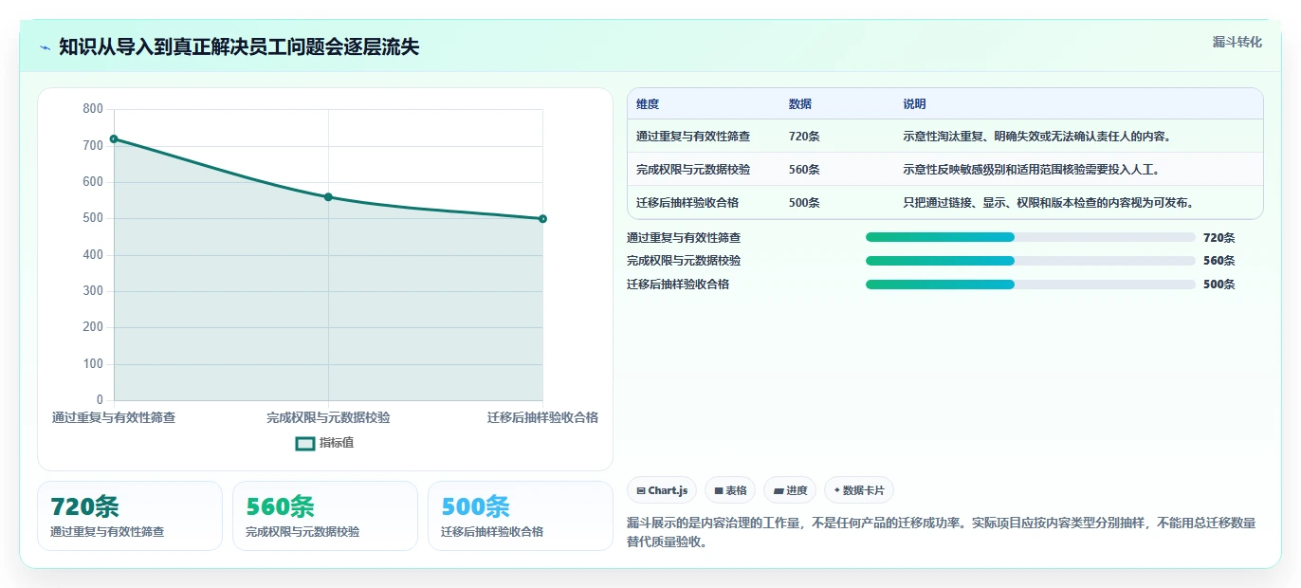
Task: Click the 720条 value right of progress bar
Action: [x=1219, y=238]
